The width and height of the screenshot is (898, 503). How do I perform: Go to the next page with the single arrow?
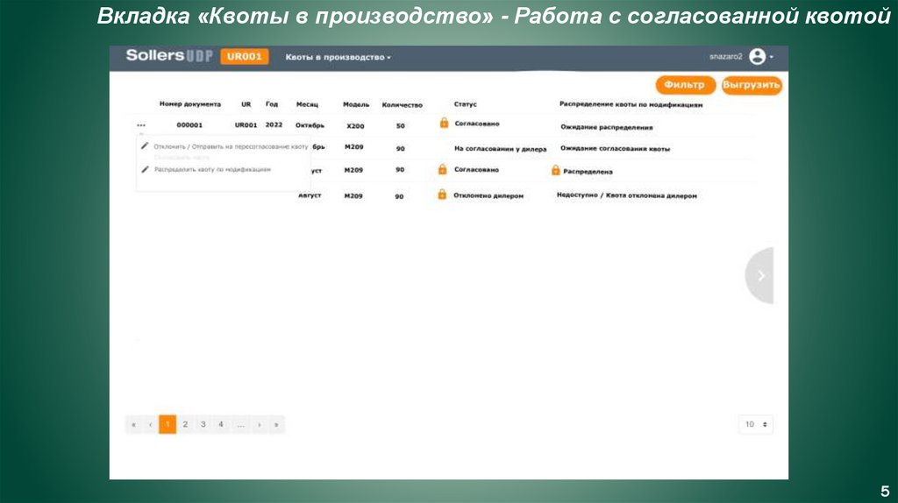pyautogui.click(x=260, y=424)
